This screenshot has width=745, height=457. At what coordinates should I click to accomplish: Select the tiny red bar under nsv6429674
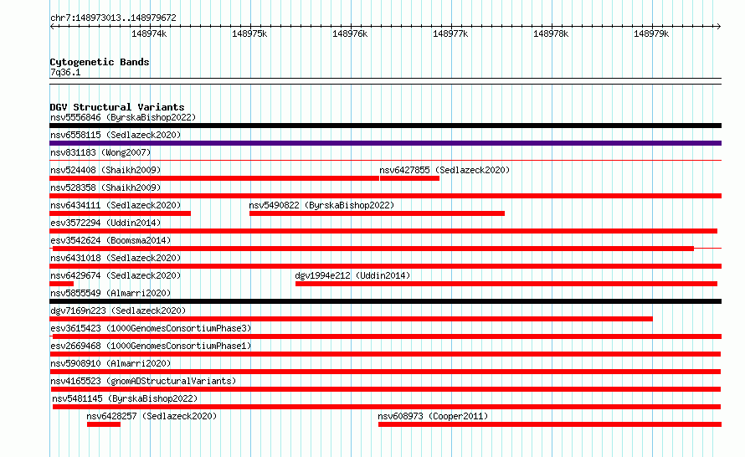(x=61, y=284)
